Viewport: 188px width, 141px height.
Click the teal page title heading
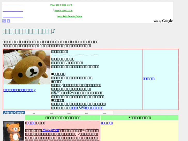point(29,31)
